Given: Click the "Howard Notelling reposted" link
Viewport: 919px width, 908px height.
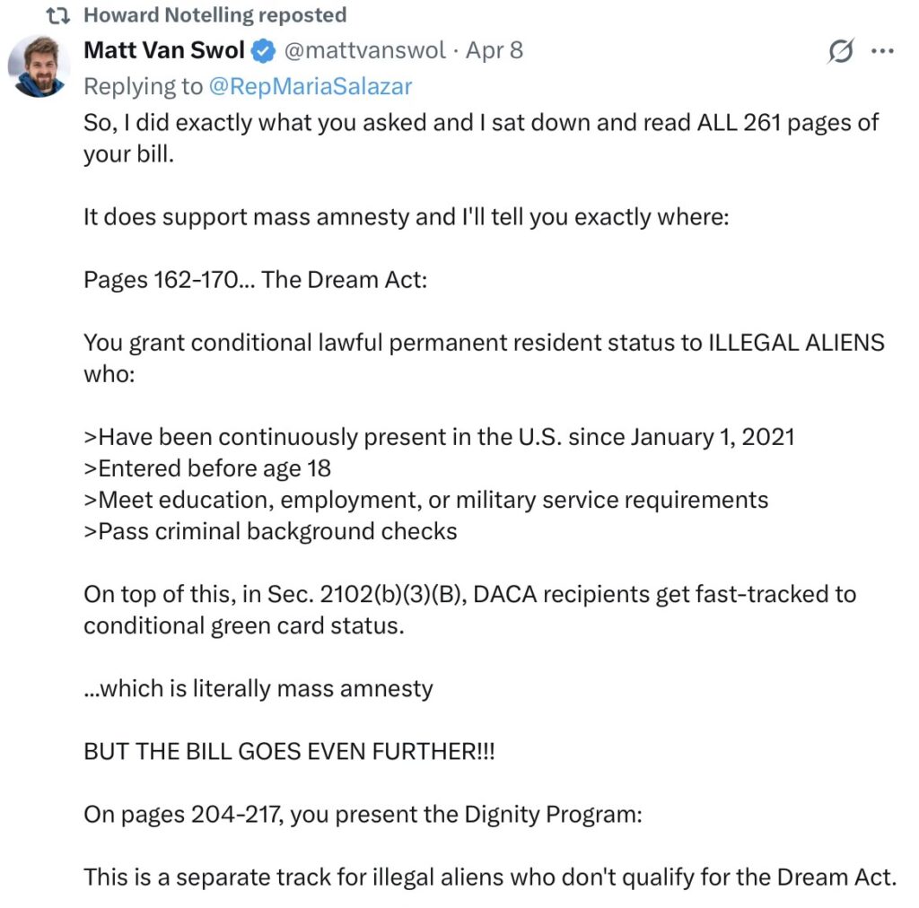Looking at the screenshot, I should (214, 15).
